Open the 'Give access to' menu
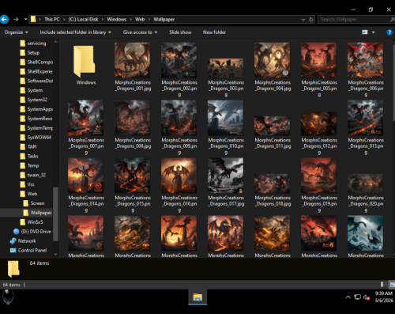The height and width of the screenshot is (314, 395). pyautogui.click(x=140, y=32)
